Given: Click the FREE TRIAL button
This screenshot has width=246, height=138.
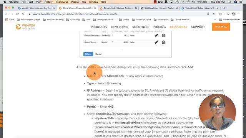Looking at the screenshot, I should point(221,27).
